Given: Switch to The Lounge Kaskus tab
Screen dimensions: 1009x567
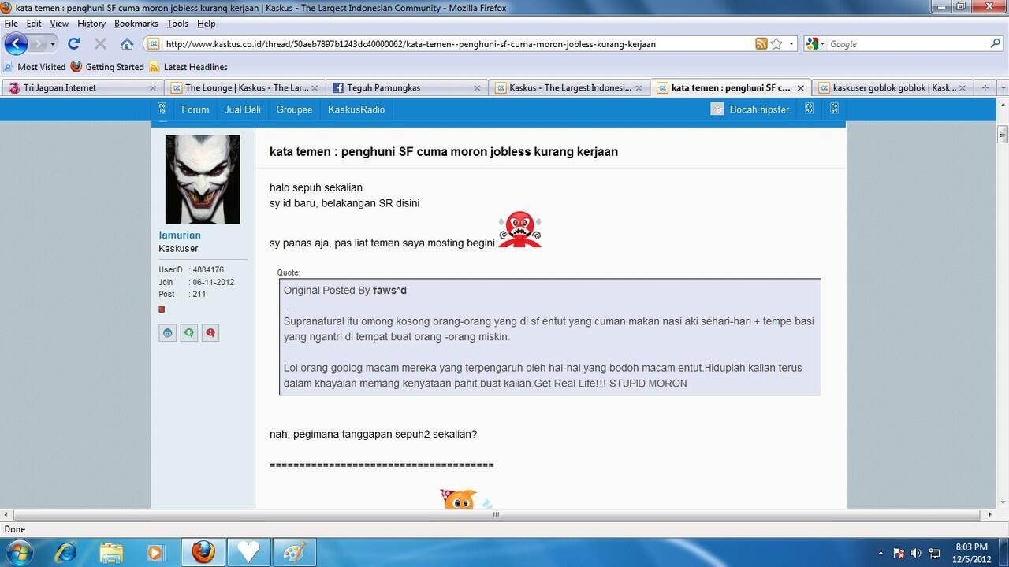Looking at the screenshot, I should [245, 88].
